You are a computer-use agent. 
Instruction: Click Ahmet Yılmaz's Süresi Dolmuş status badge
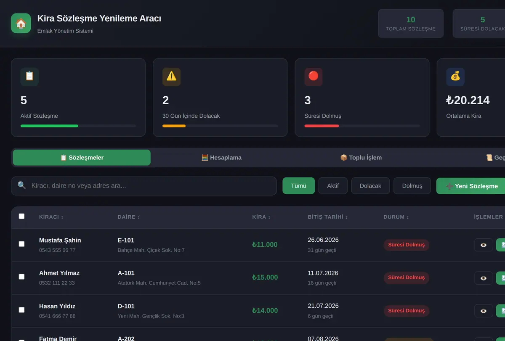[407, 278]
